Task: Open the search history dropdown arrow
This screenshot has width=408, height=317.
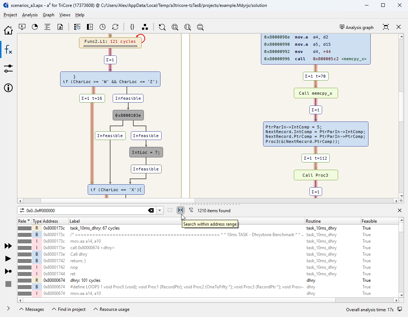Action: tap(159, 210)
